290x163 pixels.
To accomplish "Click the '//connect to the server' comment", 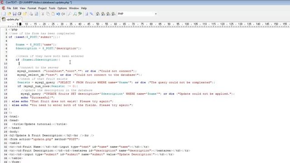I will tap(38, 67).
